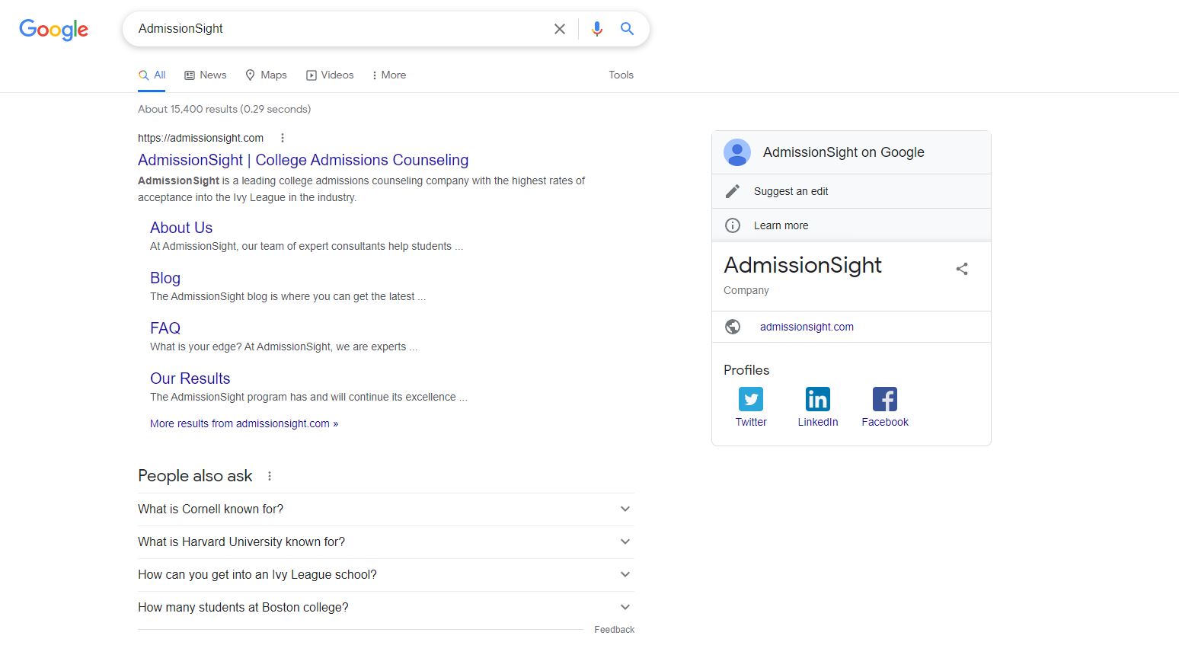Click the Feedback link below questions
The width and height of the screenshot is (1179, 658).
click(615, 630)
